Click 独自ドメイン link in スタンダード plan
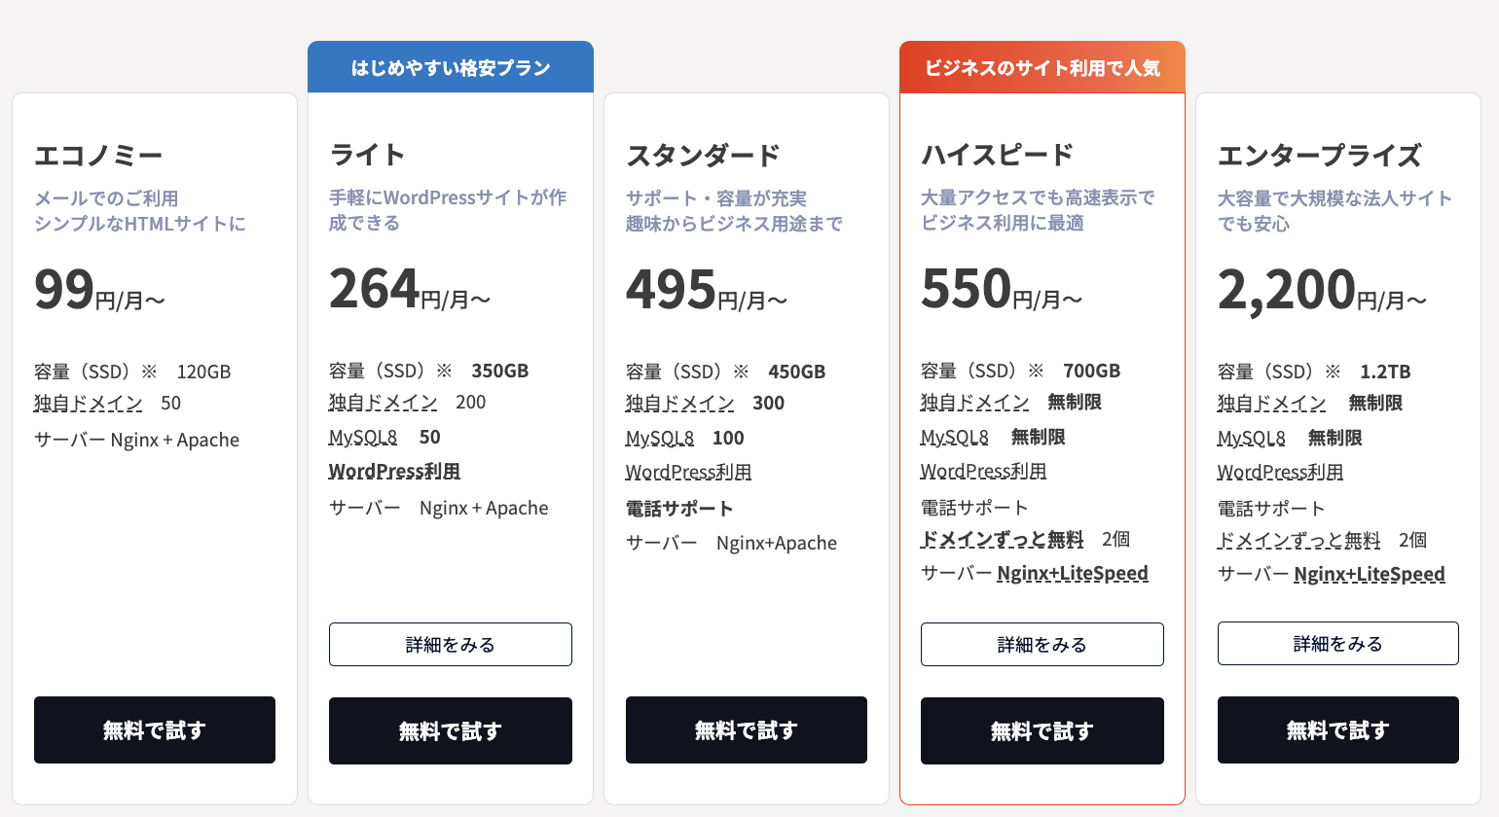The width and height of the screenshot is (1499, 817). coord(680,403)
